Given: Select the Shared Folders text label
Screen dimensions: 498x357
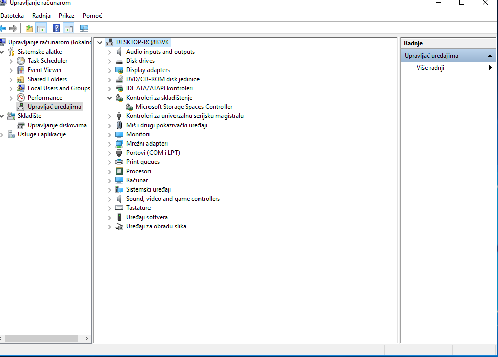Looking at the screenshot, I should tap(47, 79).
